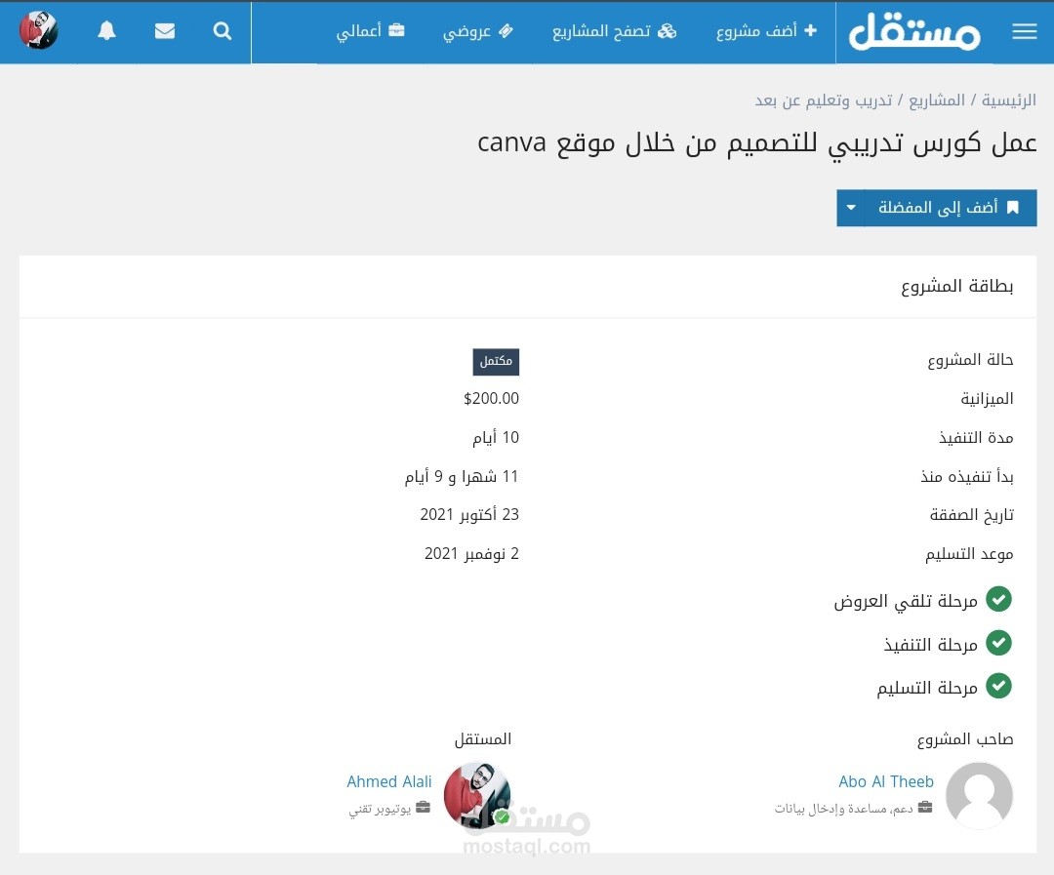Screen dimensions: 1054x875
Task: Click Ahmed Alali's profile photo
Action: tap(477, 796)
